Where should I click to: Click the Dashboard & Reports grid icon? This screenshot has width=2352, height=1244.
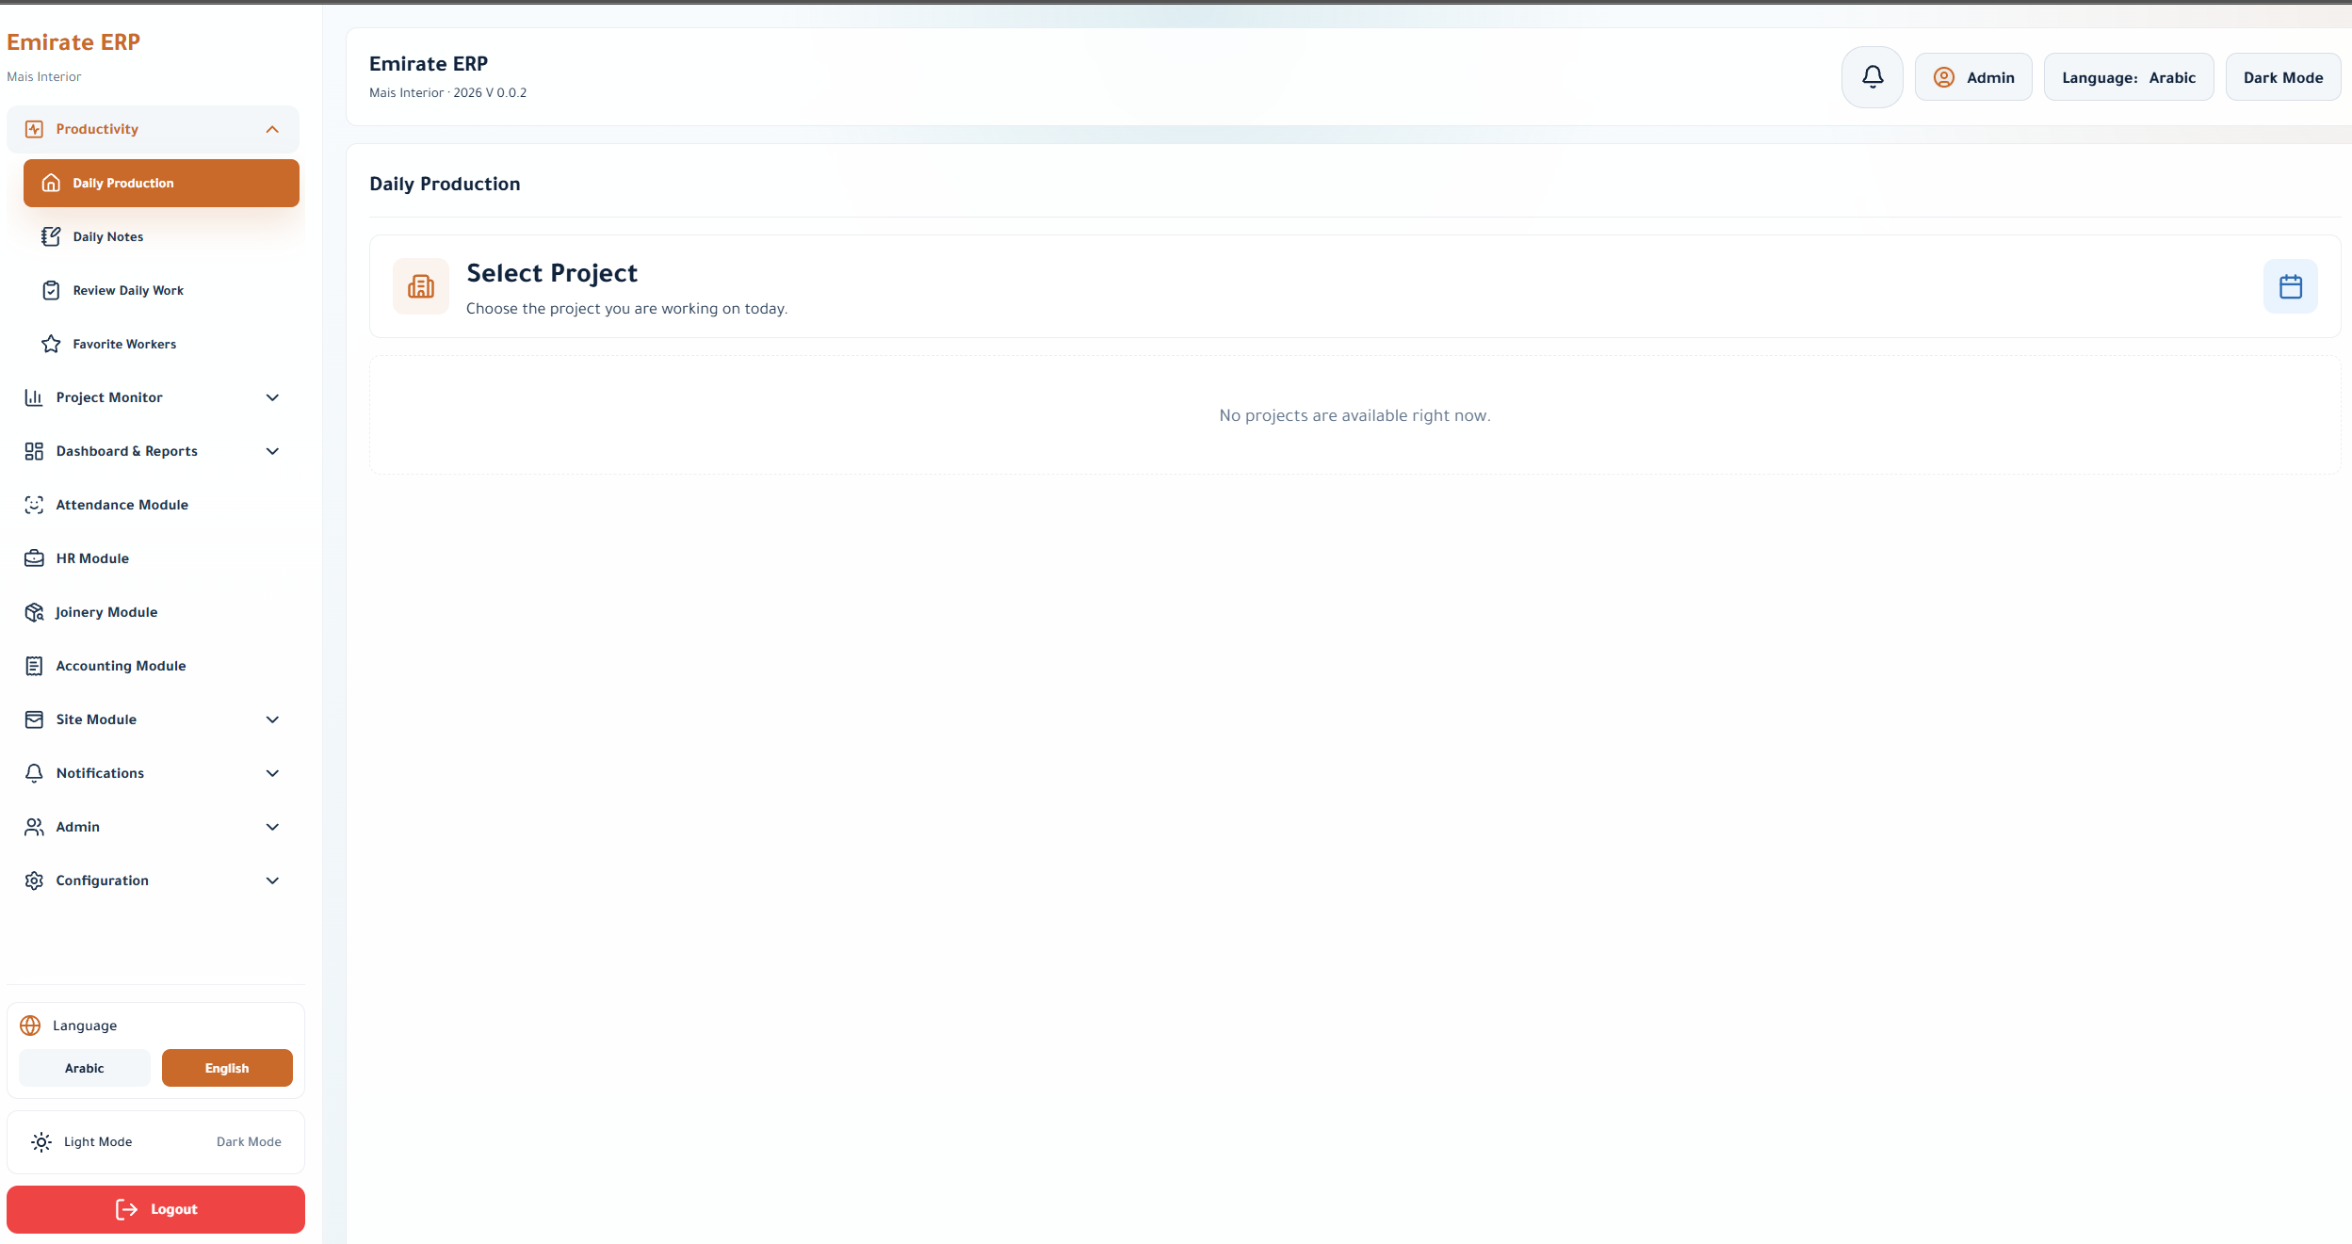[34, 451]
